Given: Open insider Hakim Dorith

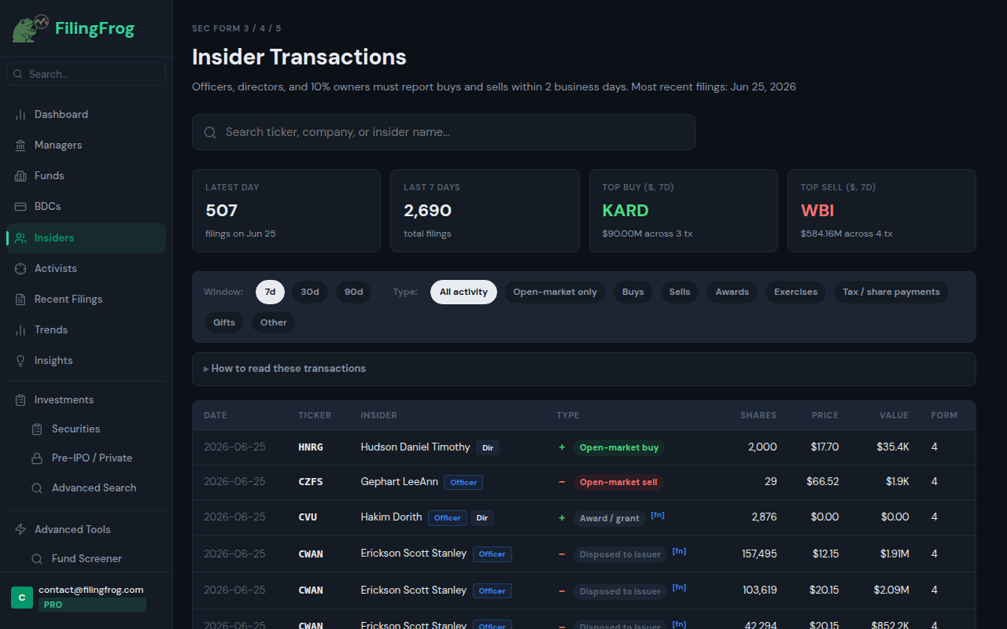Looking at the screenshot, I should (x=392, y=517).
